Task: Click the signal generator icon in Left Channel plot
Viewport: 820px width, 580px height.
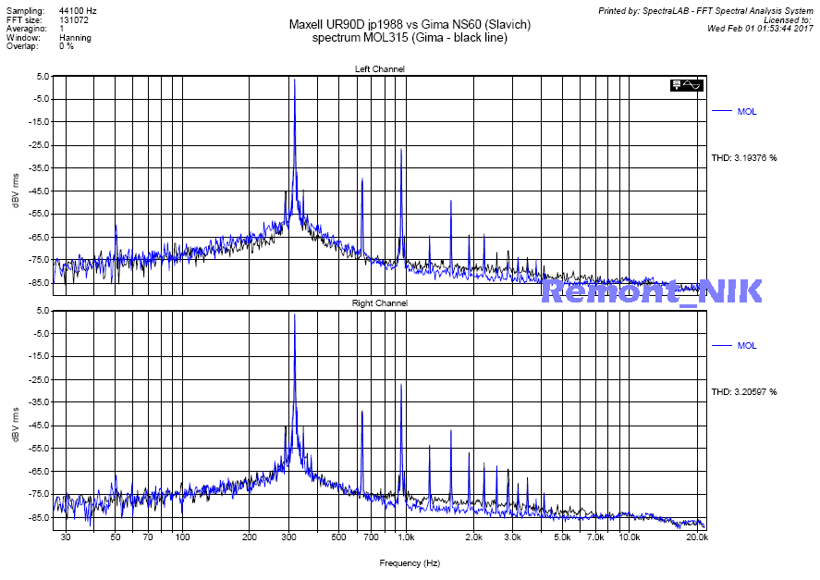Action: click(x=687, y=85)
